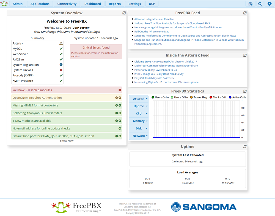Click the Asterisk warning triangle icon
Image resolution: width=275 pixels, height=216 pixels.
pos(61,43)
